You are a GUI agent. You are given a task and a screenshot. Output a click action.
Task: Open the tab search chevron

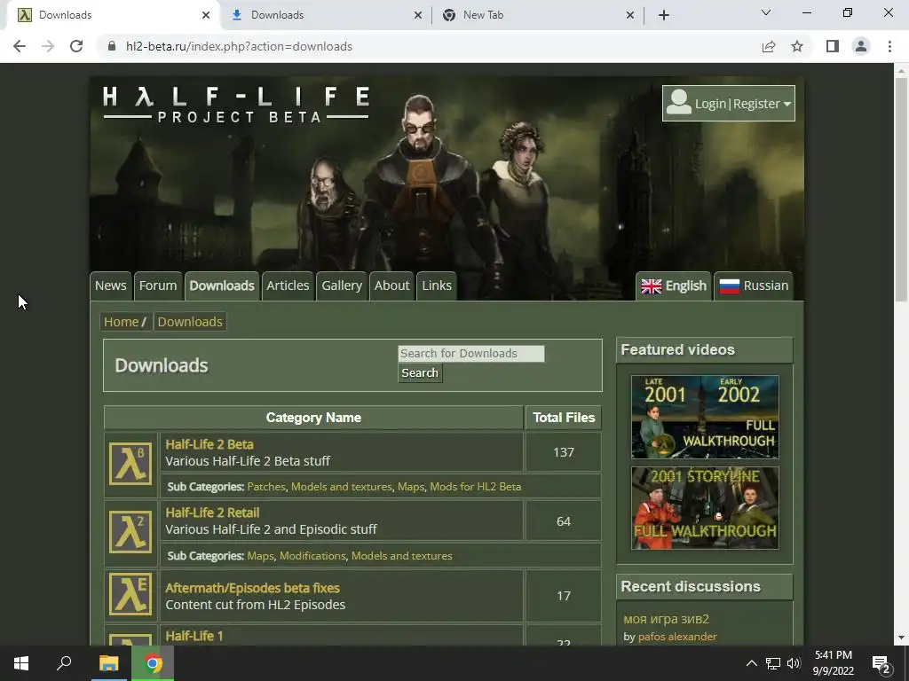[x=766, y=12]
